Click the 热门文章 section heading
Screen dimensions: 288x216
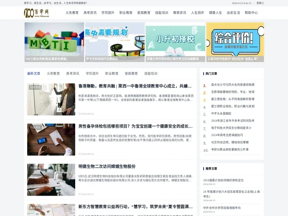tap(211, 74)
